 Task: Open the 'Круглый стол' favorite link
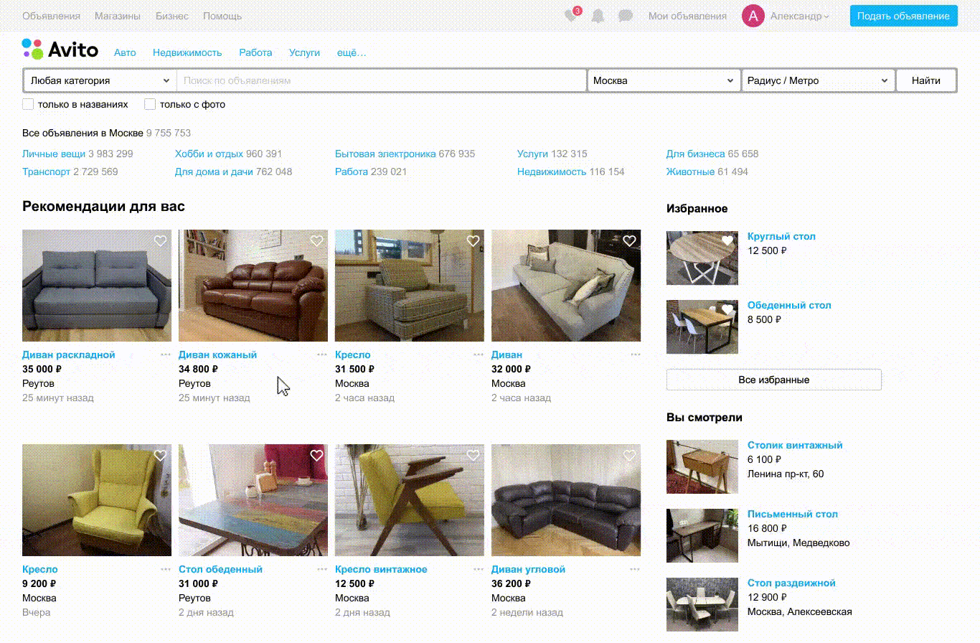(781, 236)
